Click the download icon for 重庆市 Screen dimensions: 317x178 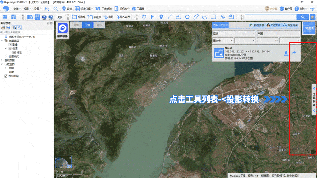tap(285, 53)
